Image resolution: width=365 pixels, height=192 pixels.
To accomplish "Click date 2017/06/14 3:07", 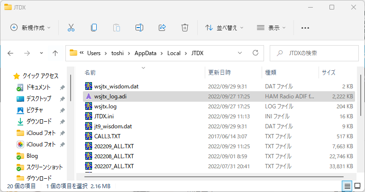I will coord(228,136).
